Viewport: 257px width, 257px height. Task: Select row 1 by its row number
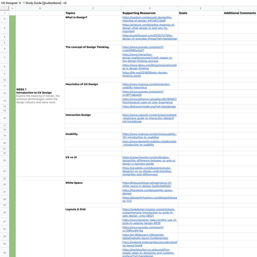click(4, 13)
